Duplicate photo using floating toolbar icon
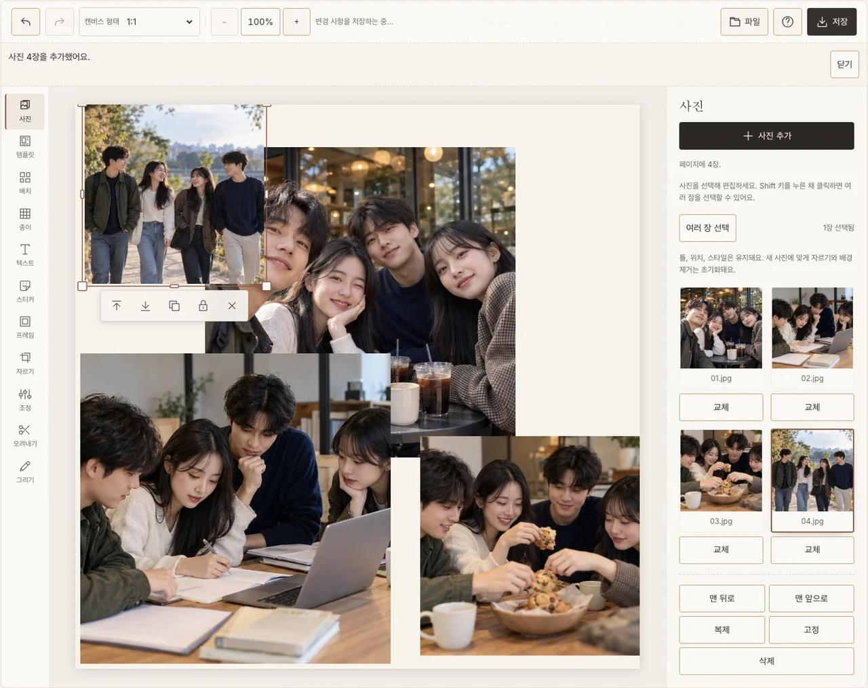The height and width of the screenshot is (688, 868). pyautogui.click(x=174, y=306)
